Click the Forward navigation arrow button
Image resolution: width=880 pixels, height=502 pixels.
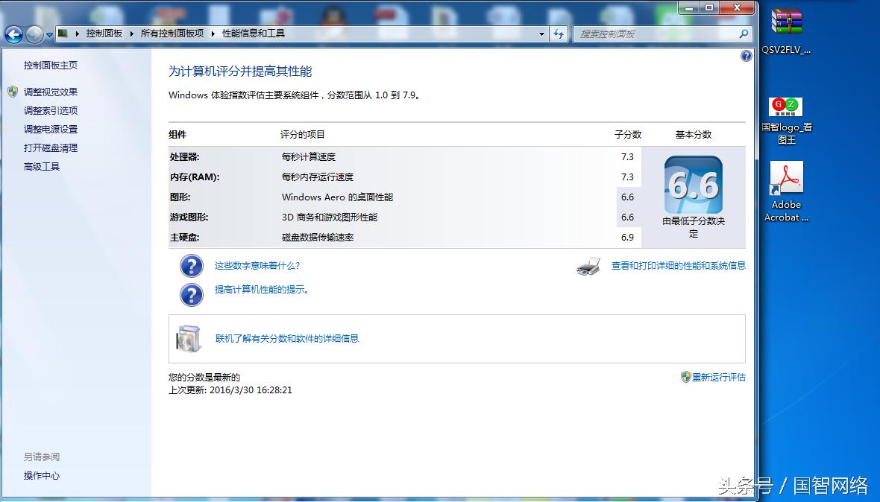point(34,34)
